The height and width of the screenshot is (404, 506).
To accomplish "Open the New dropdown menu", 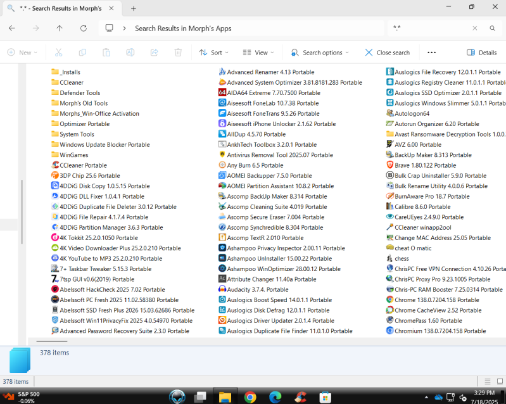I will point(22,53).
